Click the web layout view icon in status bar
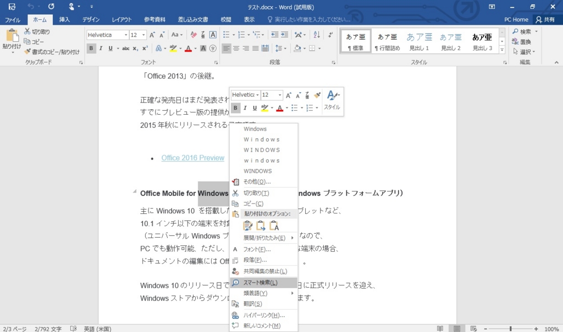This screenshot has width=563, height=332. coord(473,328)
